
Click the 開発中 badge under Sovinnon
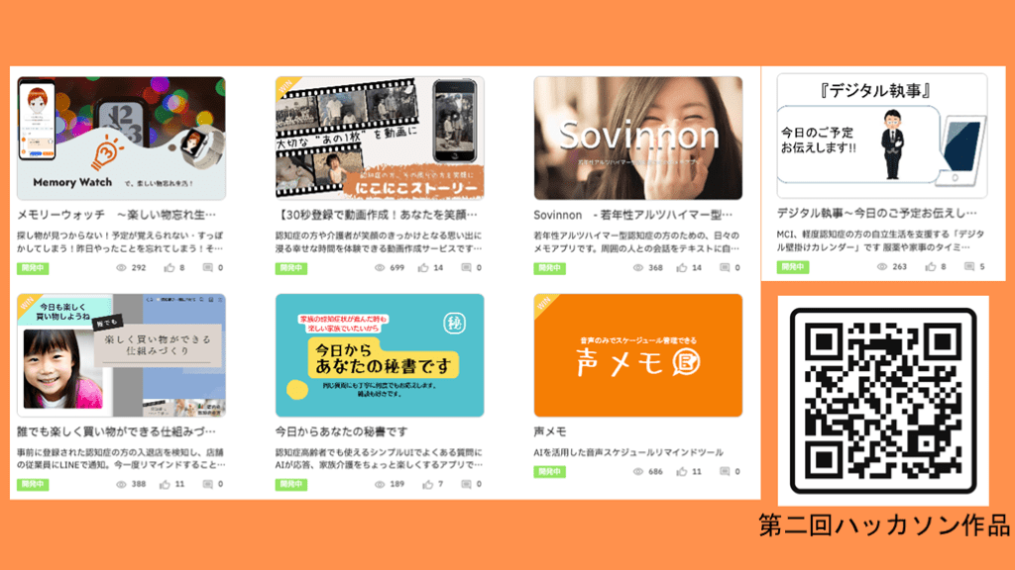[x=549, y=268]
